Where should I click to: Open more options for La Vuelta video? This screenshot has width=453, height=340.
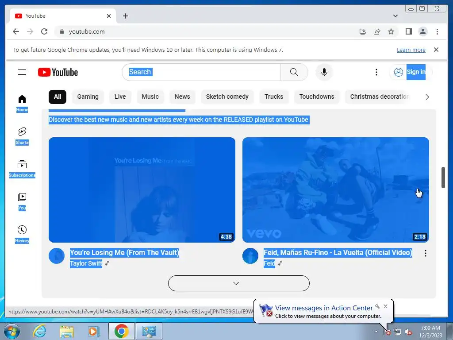point(425,253)
